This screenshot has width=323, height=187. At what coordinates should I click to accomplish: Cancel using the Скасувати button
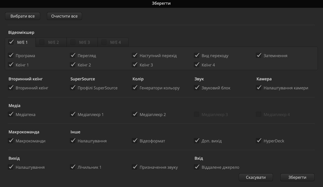tap(256, 177)
